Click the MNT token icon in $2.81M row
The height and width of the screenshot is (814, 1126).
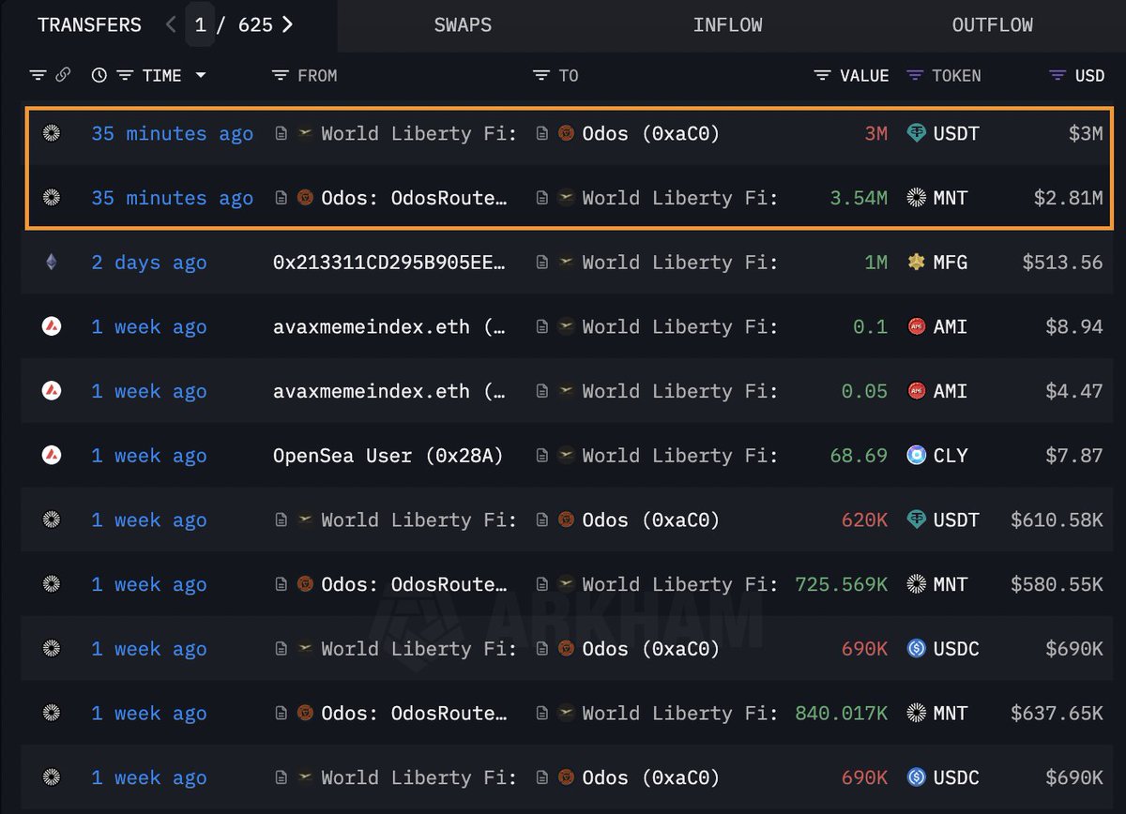click(917, 198)
